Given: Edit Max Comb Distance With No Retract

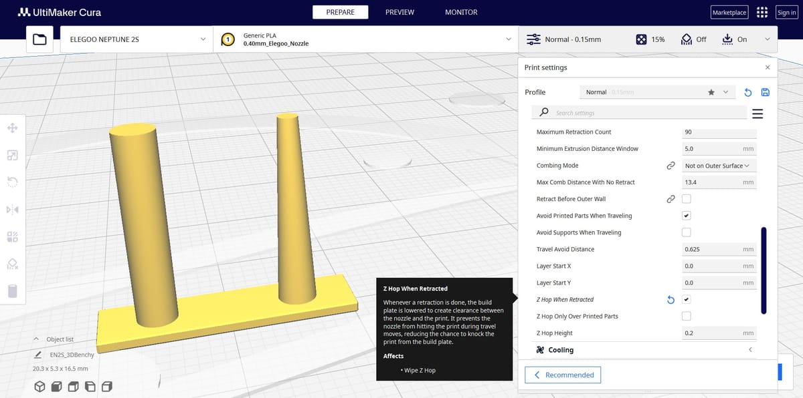Looking at the screenshot, I should coord(719,182).
